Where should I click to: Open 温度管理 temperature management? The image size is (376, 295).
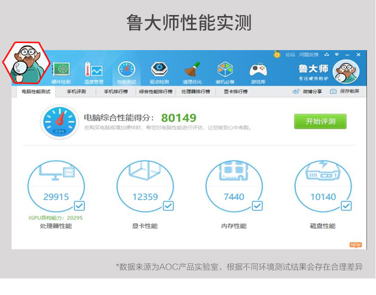coord(94,71)
